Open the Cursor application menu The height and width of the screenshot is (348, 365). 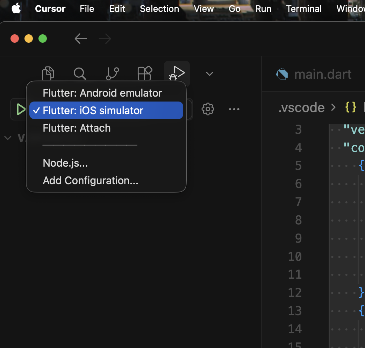tap(50, 9)
